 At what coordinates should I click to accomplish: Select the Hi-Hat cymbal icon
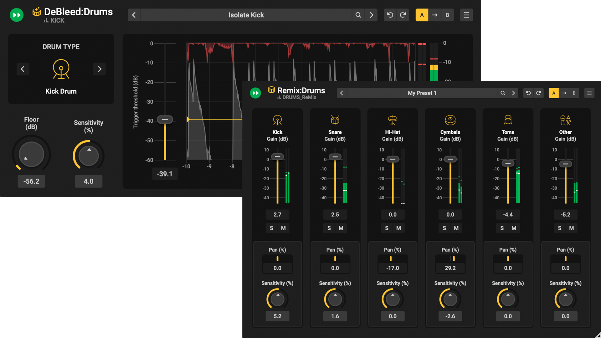(393, 120)
